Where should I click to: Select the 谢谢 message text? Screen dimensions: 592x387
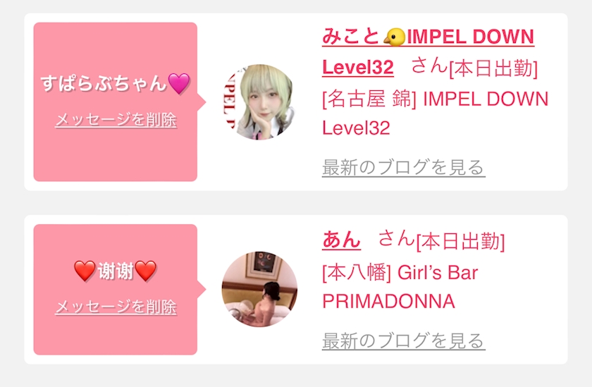pyautogui.click(x=116, y=271)
